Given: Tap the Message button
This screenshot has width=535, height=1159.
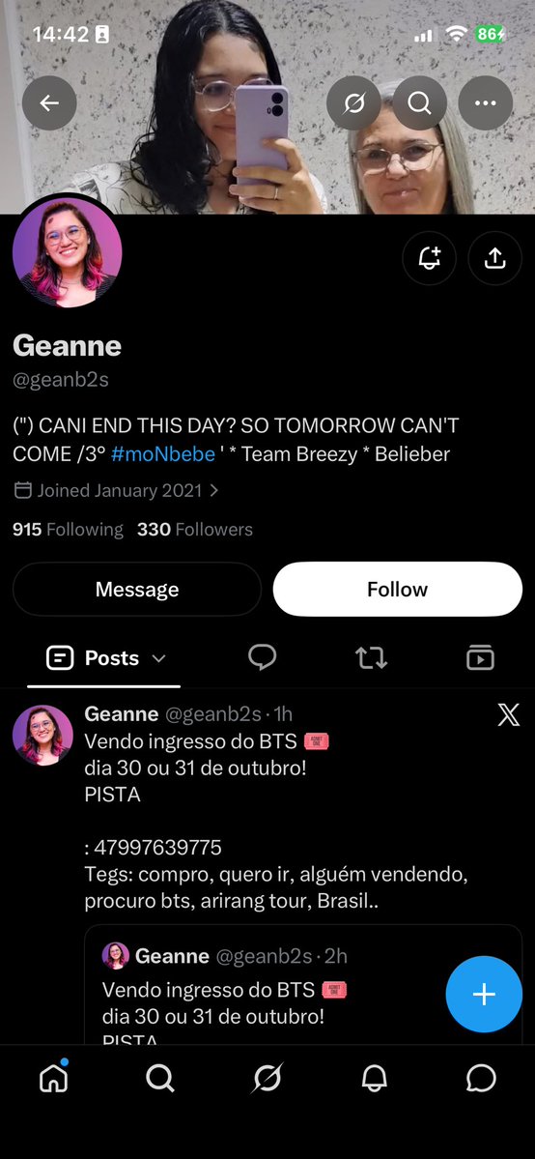Looking at the screenshot, I should pyautogui.click(x=137, y=589).
